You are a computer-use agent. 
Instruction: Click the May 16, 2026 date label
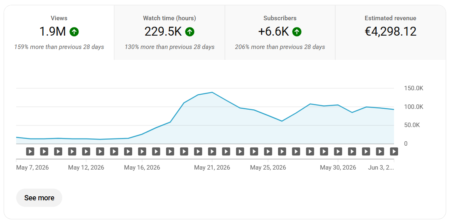[142, 168]
